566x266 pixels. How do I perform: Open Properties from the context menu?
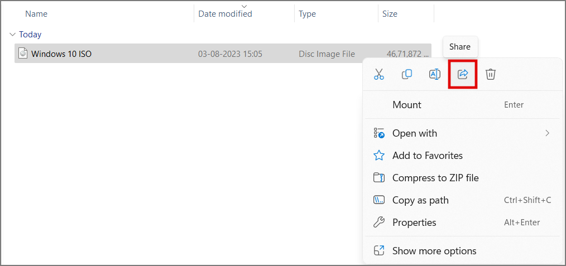click(414, 223)
